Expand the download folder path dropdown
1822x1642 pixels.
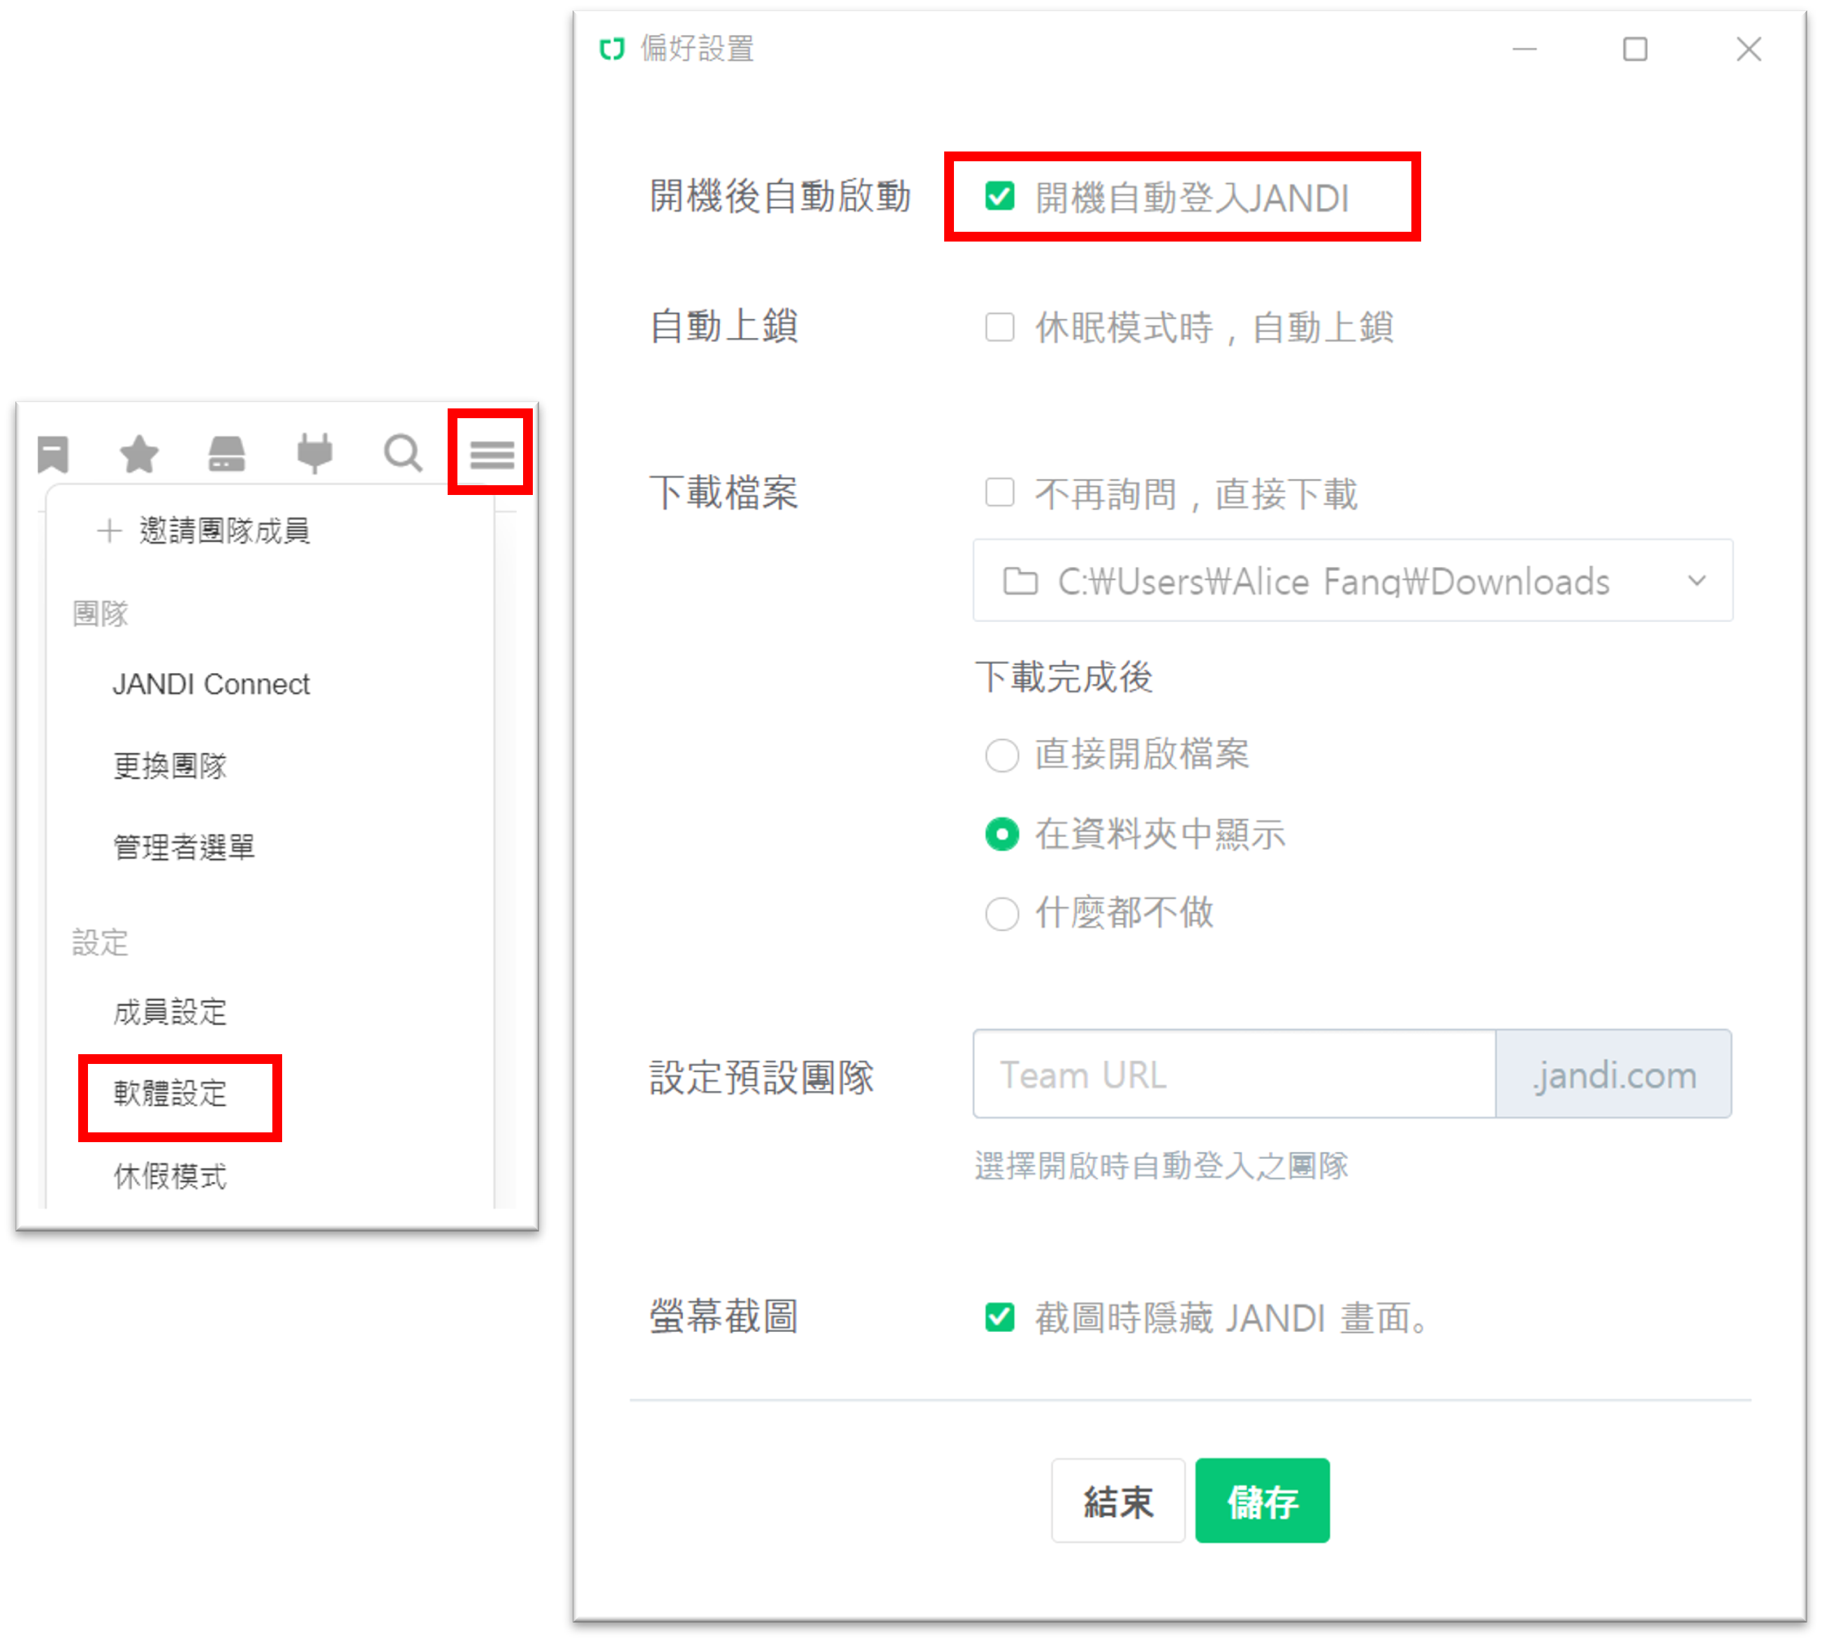pos(1696,581)
